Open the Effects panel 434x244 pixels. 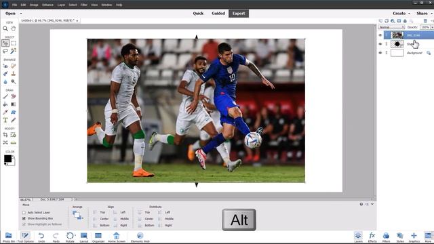click(x=372, y=237)
